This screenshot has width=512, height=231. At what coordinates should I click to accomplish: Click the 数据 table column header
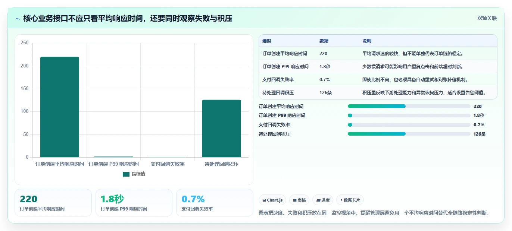[x=324, y=41]
